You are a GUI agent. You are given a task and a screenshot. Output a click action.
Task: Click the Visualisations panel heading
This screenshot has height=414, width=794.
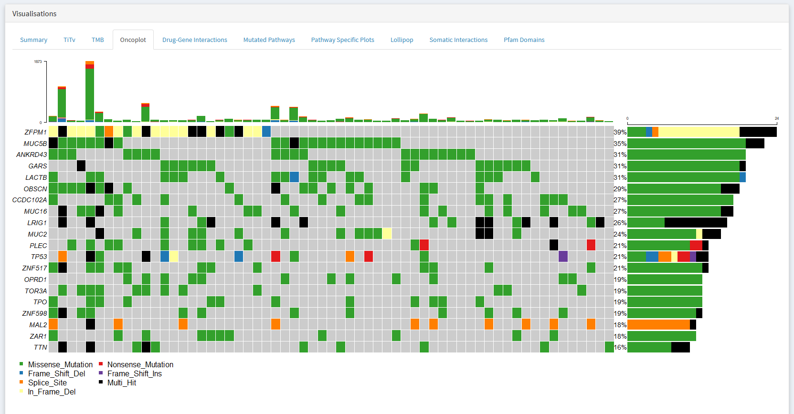pyautogui.click(x=34, y=14)
